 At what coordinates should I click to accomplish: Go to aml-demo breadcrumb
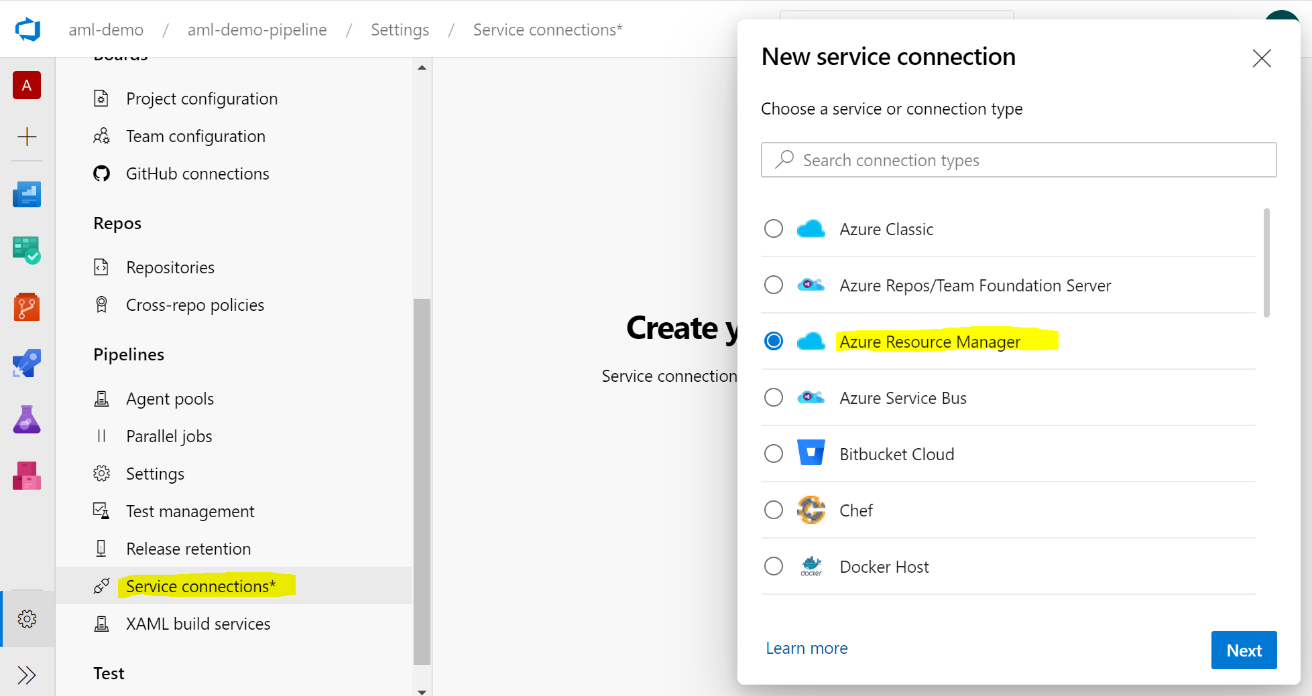coord(106,30)
